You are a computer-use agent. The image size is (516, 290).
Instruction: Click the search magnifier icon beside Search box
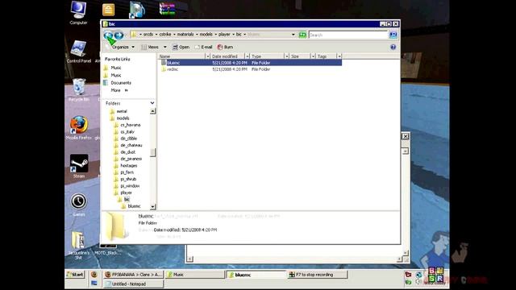(x=393, y=35)
